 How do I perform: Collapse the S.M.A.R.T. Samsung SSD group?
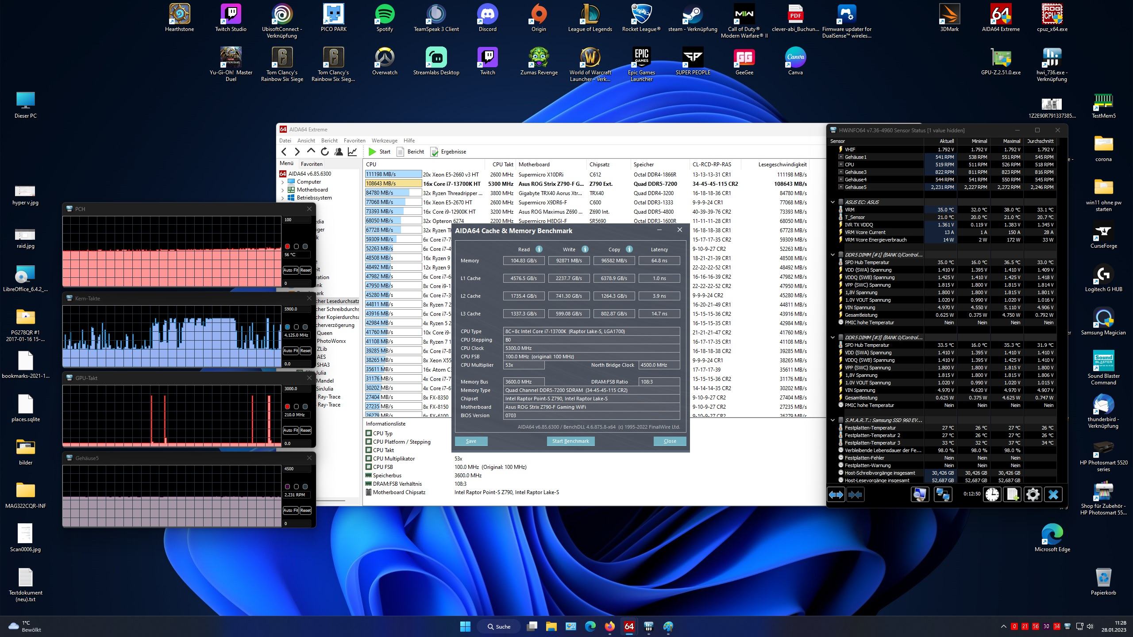tap(832, 420)
